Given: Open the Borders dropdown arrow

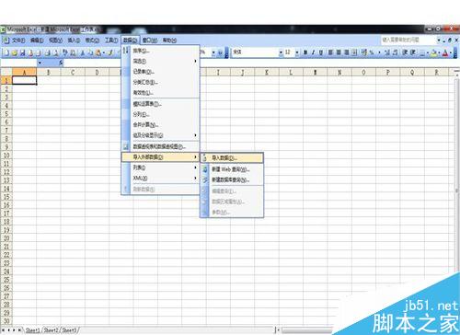Looking at the screenshot, I should click(x=428, y=52).
